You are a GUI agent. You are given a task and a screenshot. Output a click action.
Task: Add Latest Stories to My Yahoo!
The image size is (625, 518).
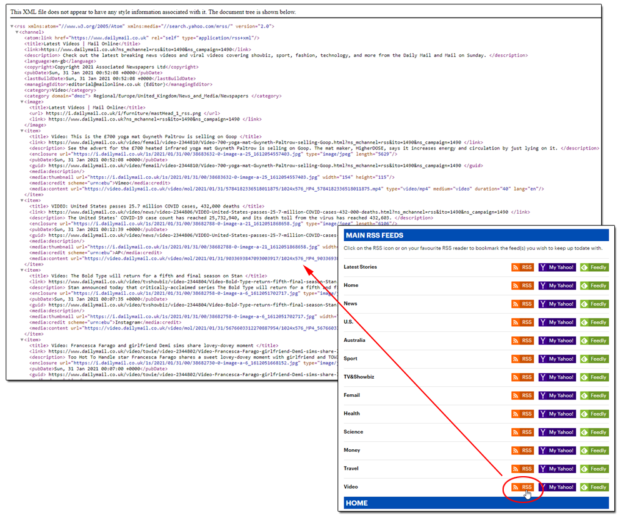point(557,267)
